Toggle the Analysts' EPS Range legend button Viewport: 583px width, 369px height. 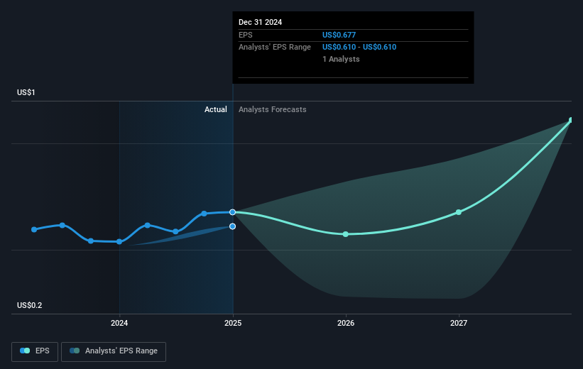114,351
